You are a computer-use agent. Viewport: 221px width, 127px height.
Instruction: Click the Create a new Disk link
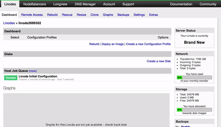[159, 61]
